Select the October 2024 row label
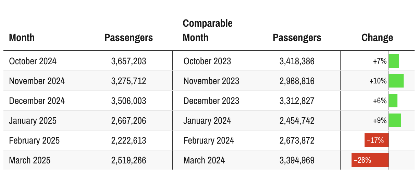The width and height of the screenshot is (418, 173). [33, 61]
